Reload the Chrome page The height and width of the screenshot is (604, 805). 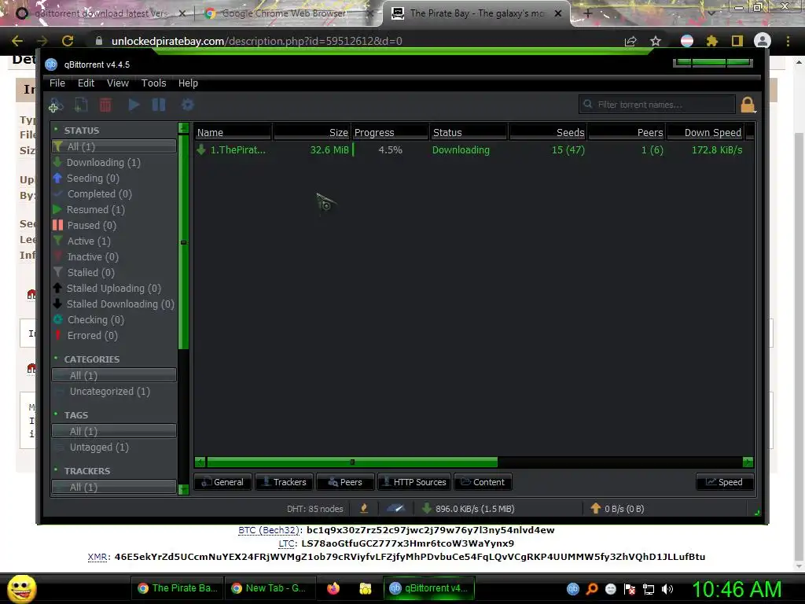pos(68,41)
